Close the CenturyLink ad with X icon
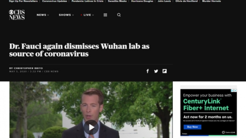 (x=235, y=90)
